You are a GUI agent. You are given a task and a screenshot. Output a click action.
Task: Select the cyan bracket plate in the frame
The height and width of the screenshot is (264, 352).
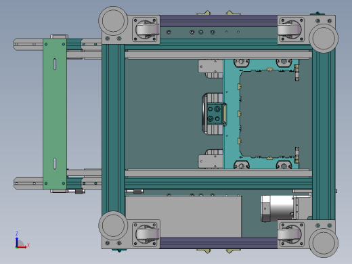(x=232, y=114)
